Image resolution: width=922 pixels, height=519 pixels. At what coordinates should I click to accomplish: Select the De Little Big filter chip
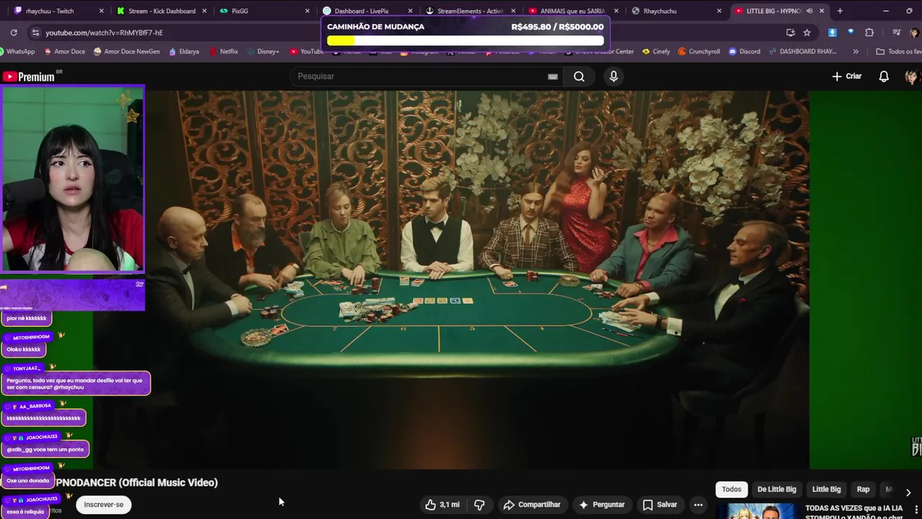776,489
